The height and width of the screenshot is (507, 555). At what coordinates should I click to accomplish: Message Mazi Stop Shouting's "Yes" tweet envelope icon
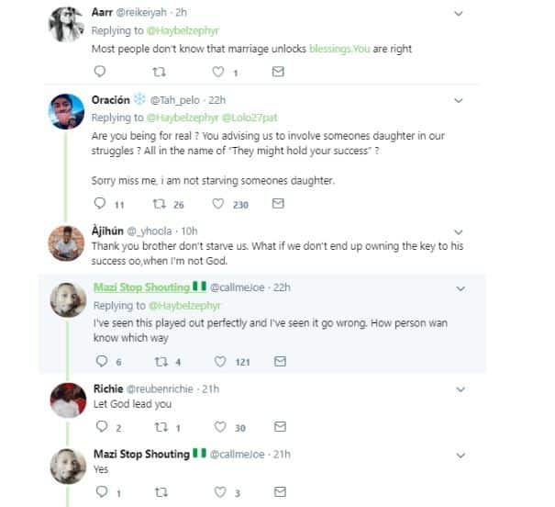pos(281,493)
